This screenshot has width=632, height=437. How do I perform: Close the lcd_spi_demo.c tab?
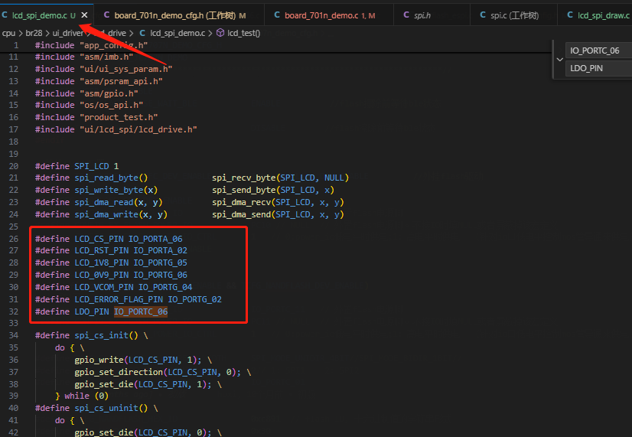click(84, 15)
